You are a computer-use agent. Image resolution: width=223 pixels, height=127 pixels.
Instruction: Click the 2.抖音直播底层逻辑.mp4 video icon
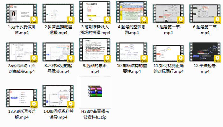point(58,13)
